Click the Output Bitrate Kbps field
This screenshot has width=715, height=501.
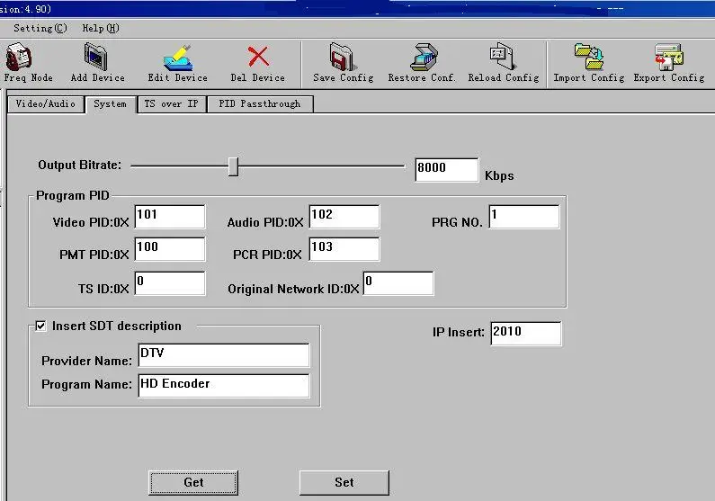446,170
